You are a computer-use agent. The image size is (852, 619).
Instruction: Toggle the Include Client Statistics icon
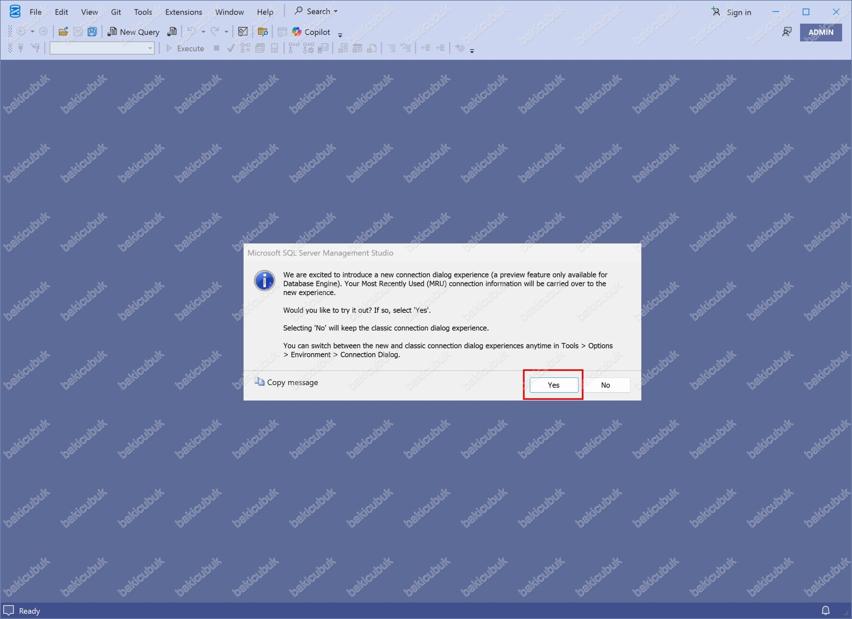pyautogui.click(x=323, y=48)
